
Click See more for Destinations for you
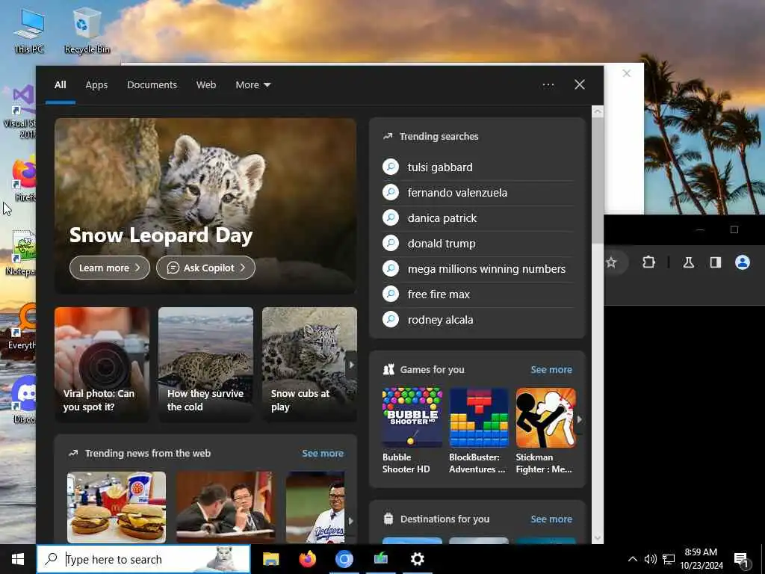point(551,519)
